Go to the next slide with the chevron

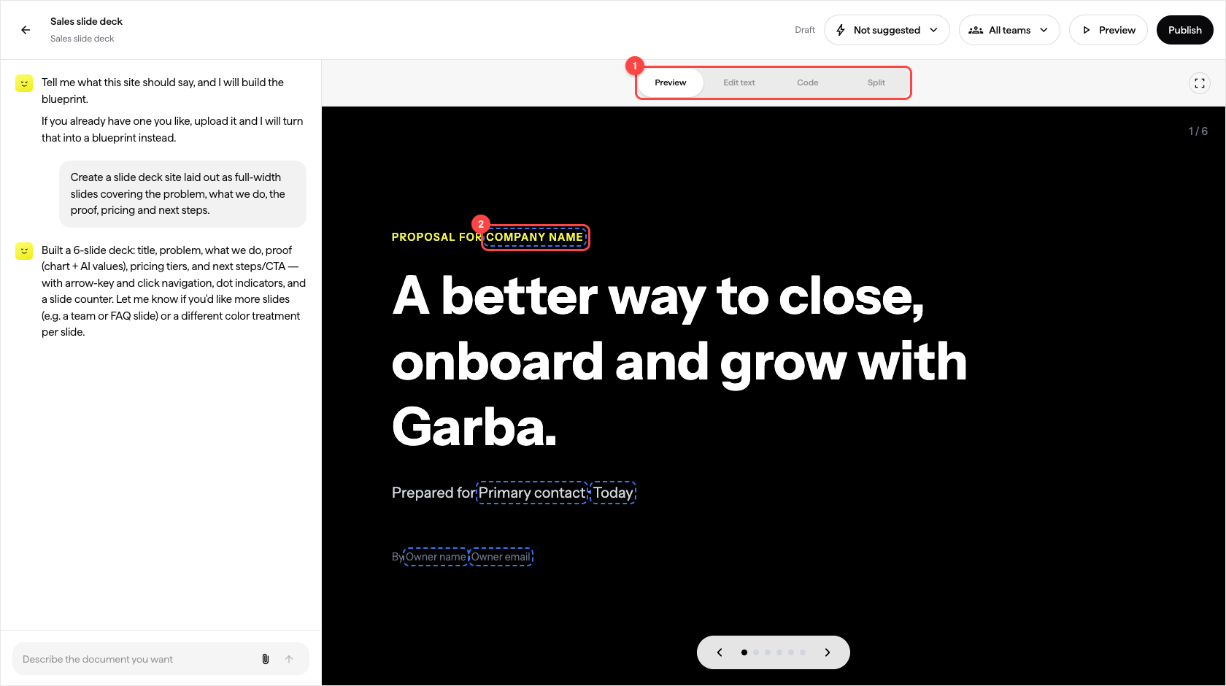828,652
